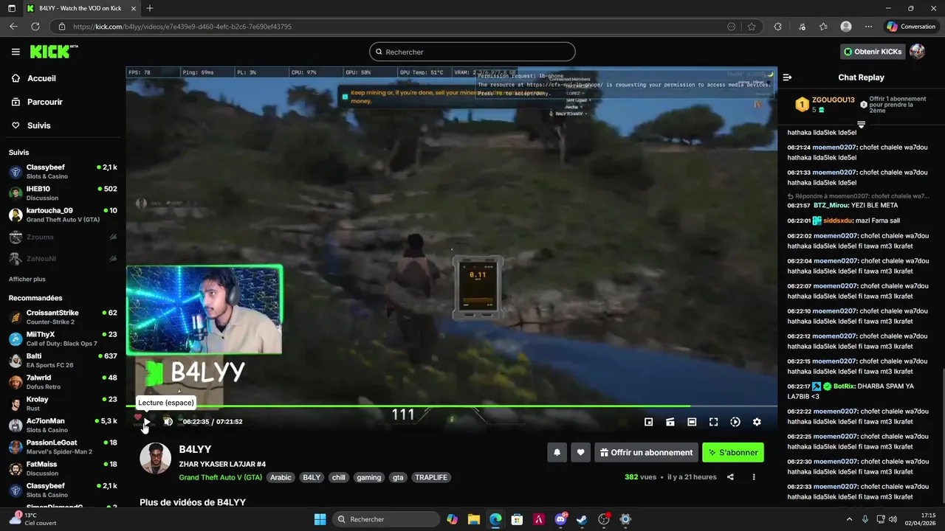The image size is (945, 531).
Task: Select the Arabic tag
Action: pos(281,477)
